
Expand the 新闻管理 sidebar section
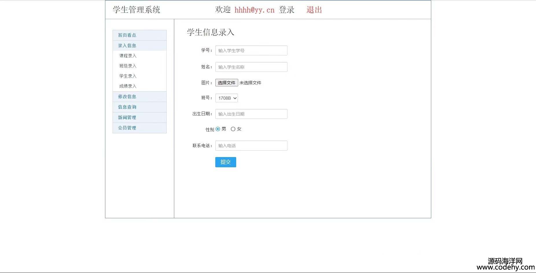coord(127,117)
